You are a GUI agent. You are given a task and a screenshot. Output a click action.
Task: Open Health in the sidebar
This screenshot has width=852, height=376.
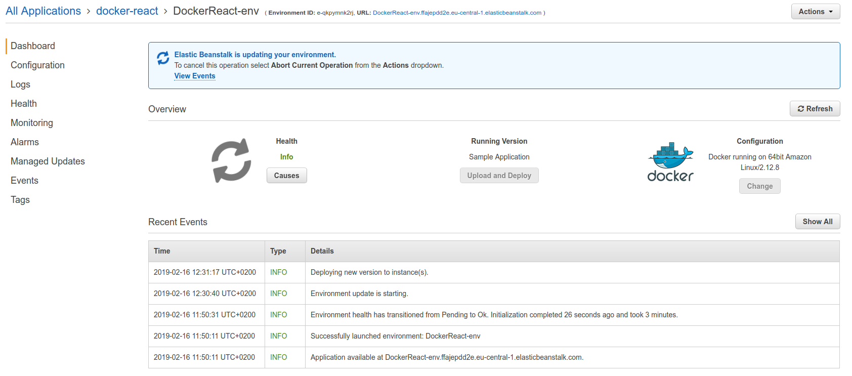tap(24, 104)
